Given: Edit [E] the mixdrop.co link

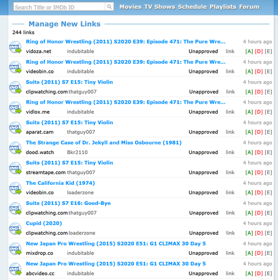Looking at the screenshot, I should (268, 253).
